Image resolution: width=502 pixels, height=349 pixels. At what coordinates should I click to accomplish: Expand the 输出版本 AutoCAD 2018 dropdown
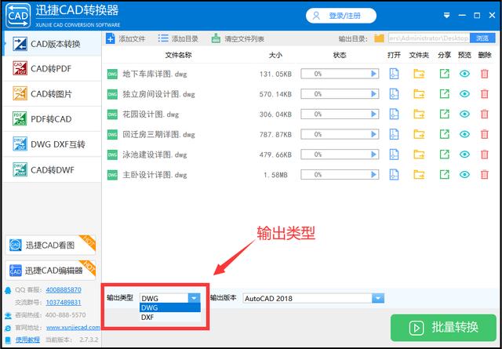tap(378, 298)
